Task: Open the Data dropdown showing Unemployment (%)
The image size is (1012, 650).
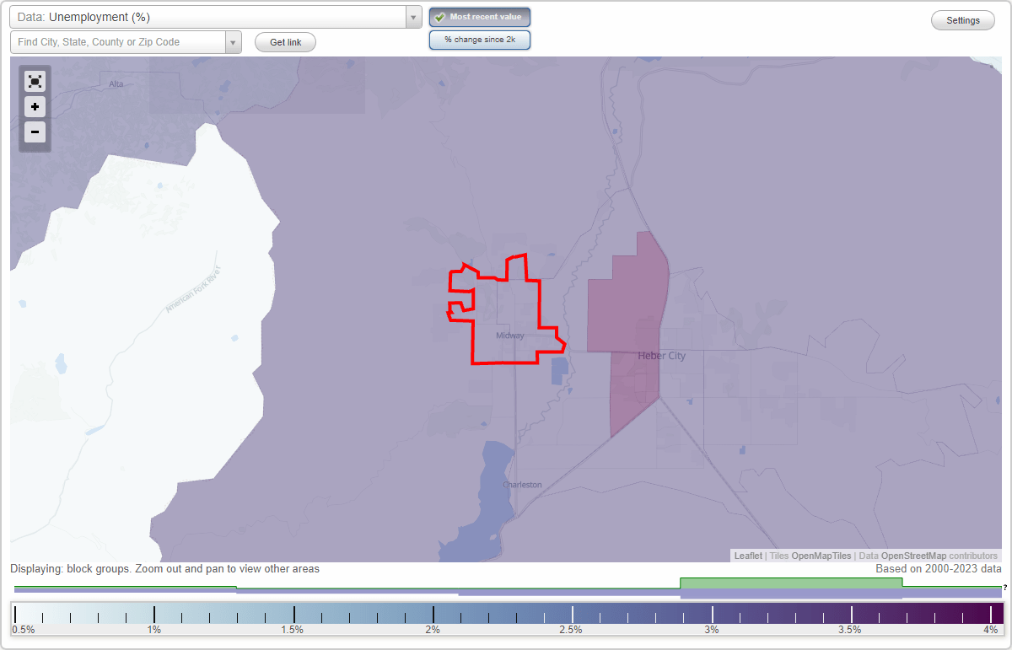Action: point(211,17)
